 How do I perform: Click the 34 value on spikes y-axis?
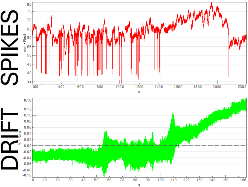pyautogui.click(x=29, y=82)
